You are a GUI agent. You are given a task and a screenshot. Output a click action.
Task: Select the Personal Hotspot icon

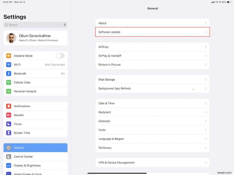pos(9,91)
